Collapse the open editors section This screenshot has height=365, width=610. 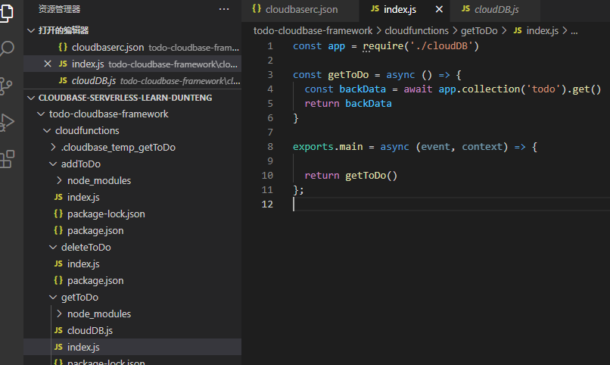point(31,30)
